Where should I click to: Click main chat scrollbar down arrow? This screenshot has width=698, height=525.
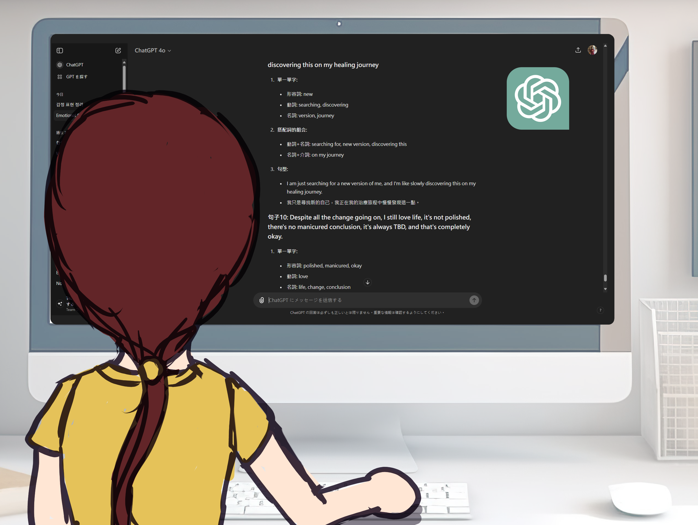pyautogui.click(x=605, y=289)
